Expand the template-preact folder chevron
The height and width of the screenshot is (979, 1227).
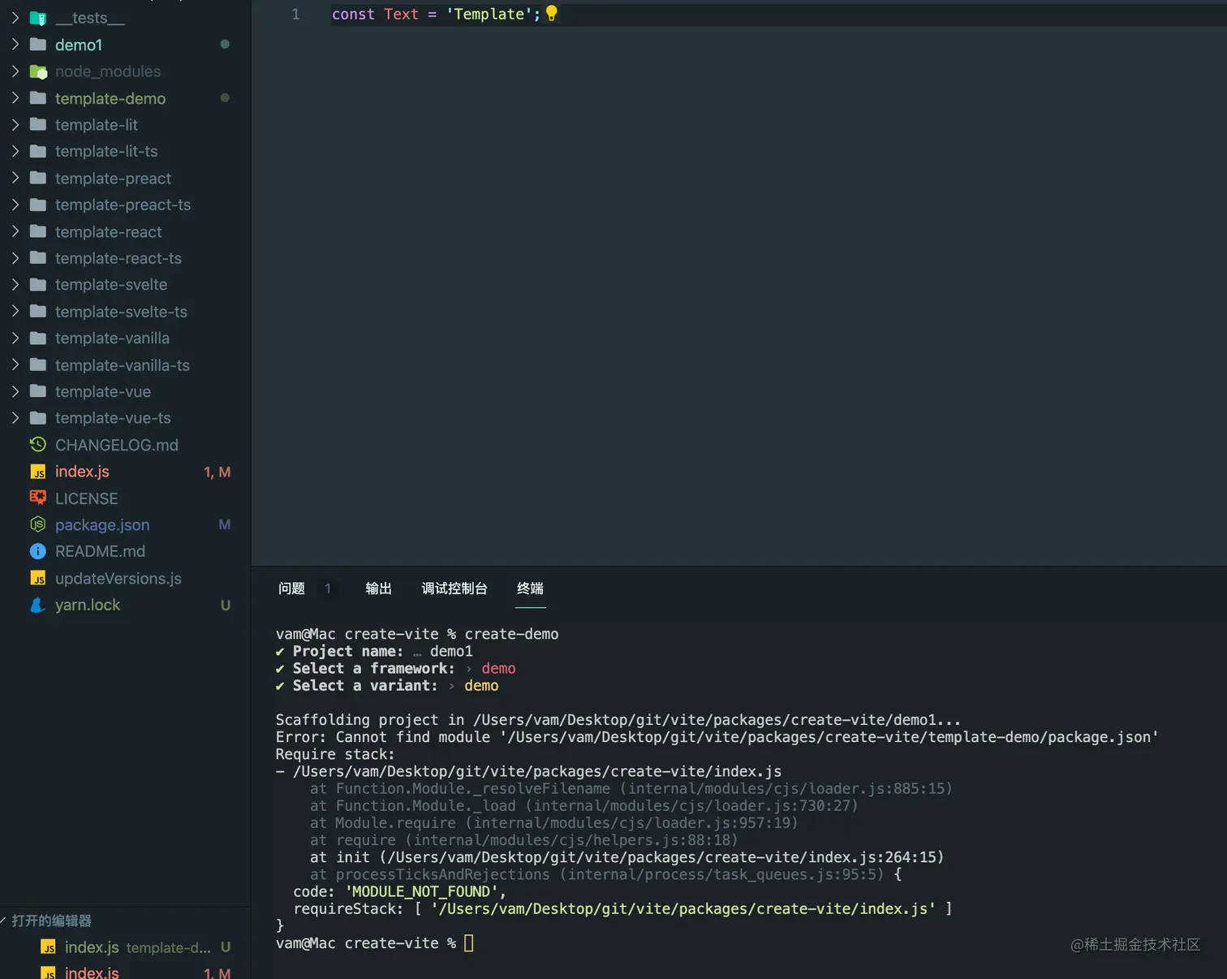(x=15, y=178)
